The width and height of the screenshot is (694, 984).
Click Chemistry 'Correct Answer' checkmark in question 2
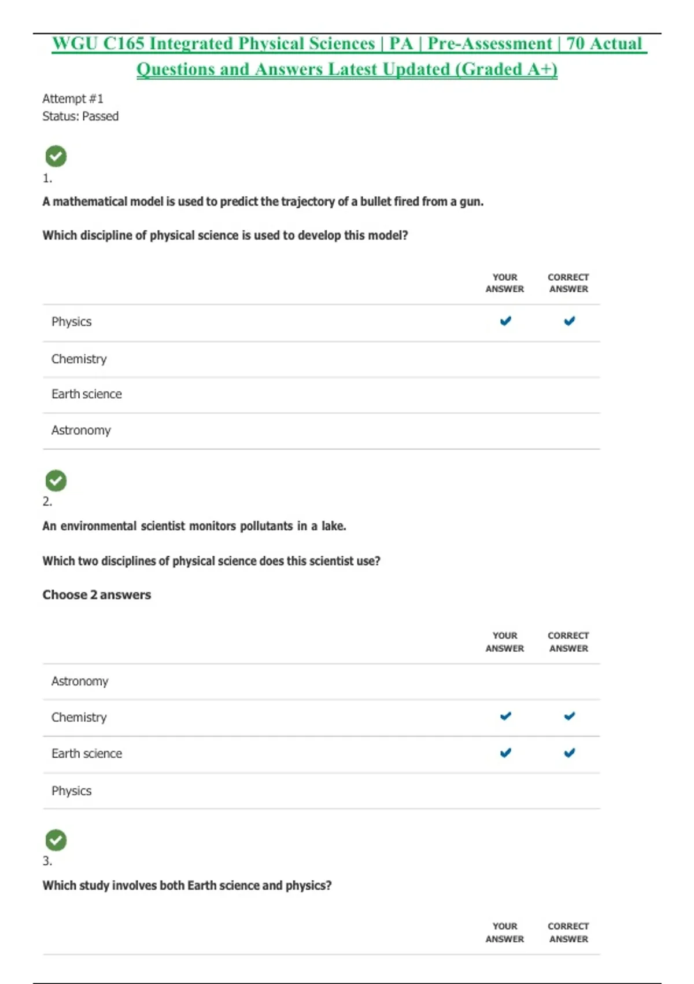click(x=570, y=716)
